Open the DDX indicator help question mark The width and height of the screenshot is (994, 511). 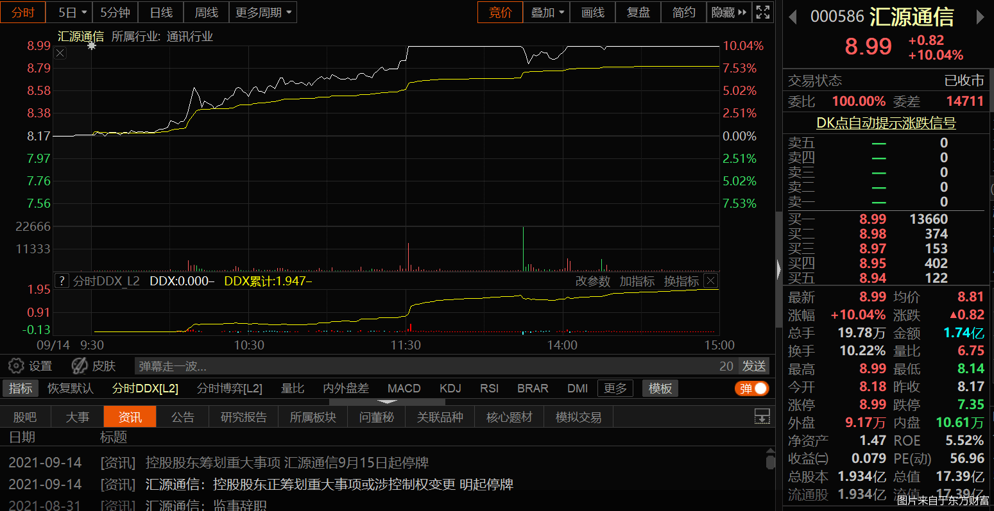pos(62,281)
